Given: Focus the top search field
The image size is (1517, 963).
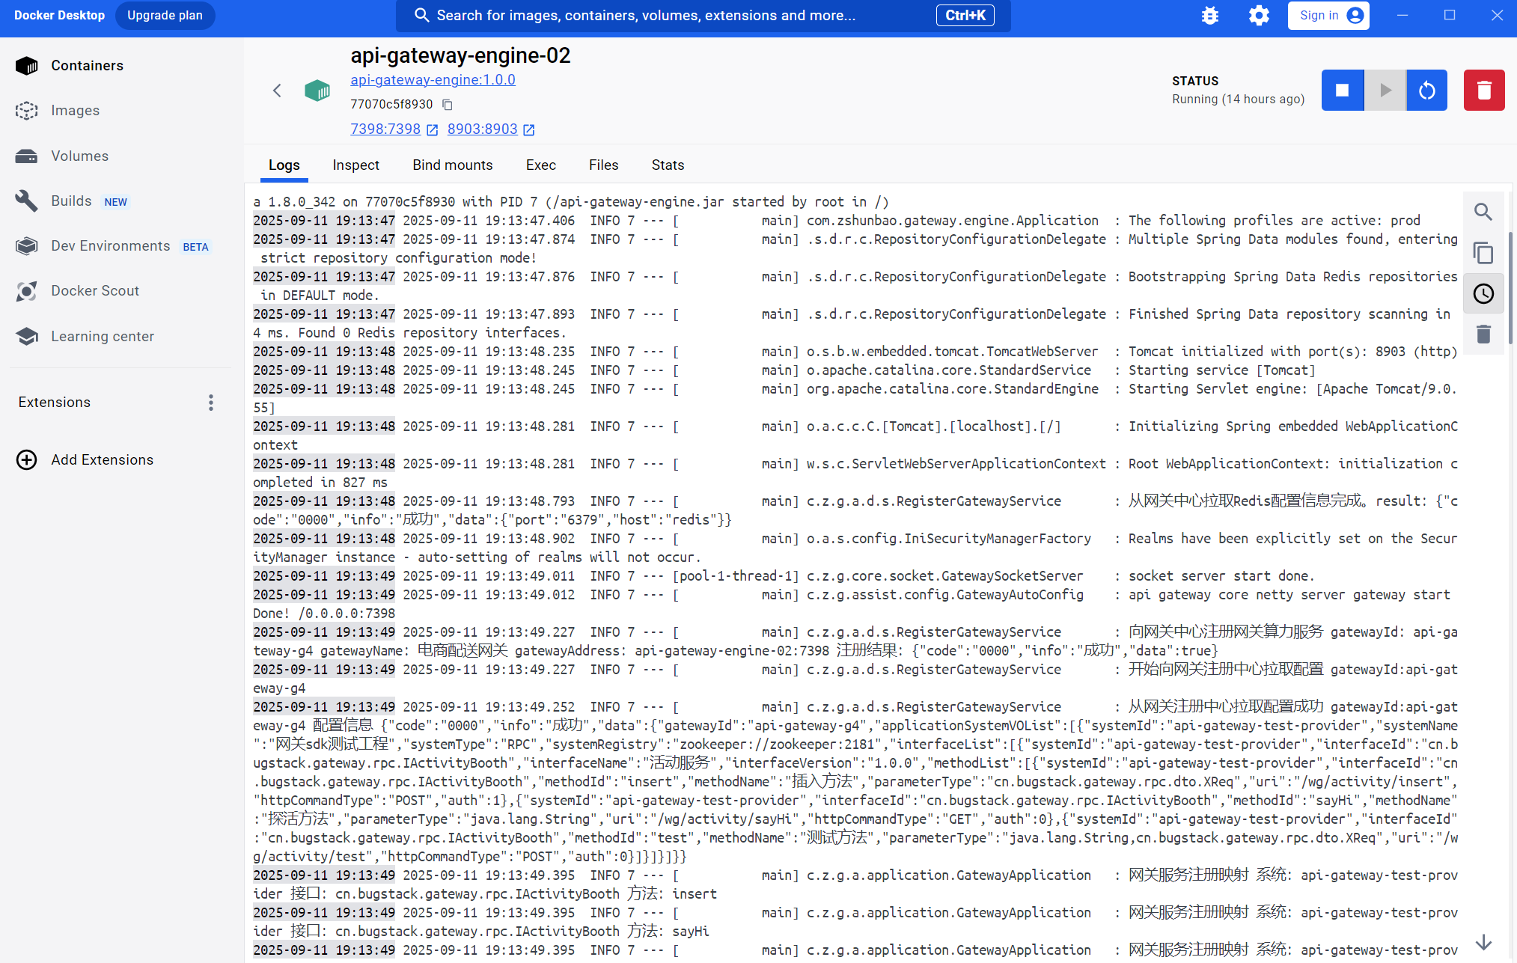Looking at the screenshot, I should (x=674, y=15).
